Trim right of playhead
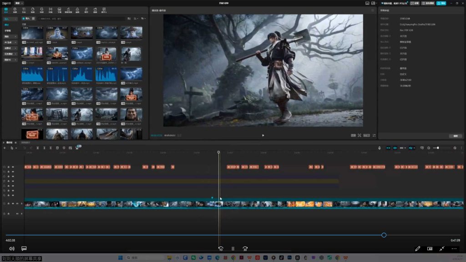Screen dimensions: 466x262 51,148
